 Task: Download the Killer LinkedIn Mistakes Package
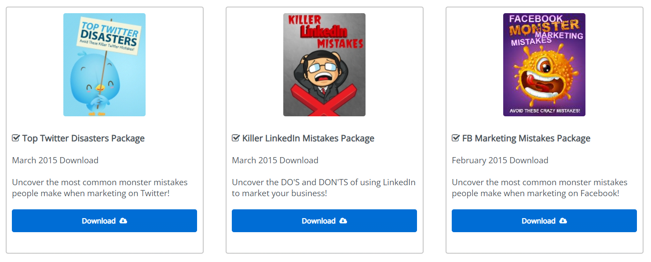pyautogui.click(x=318, y=221)
